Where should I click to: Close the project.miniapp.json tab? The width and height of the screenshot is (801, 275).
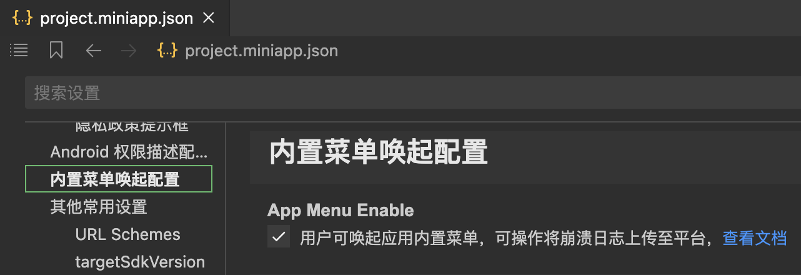point(209,18)
